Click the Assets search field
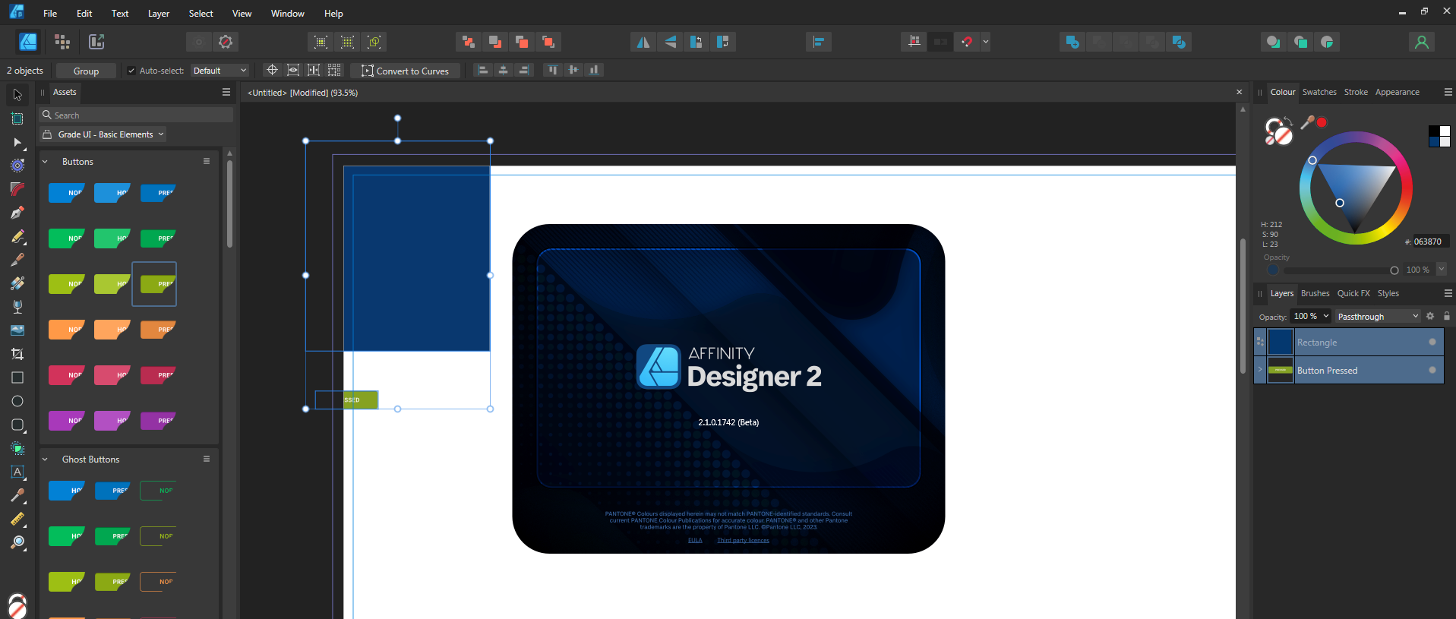Screen dimensions: 1456x619 tap(137, 115)
